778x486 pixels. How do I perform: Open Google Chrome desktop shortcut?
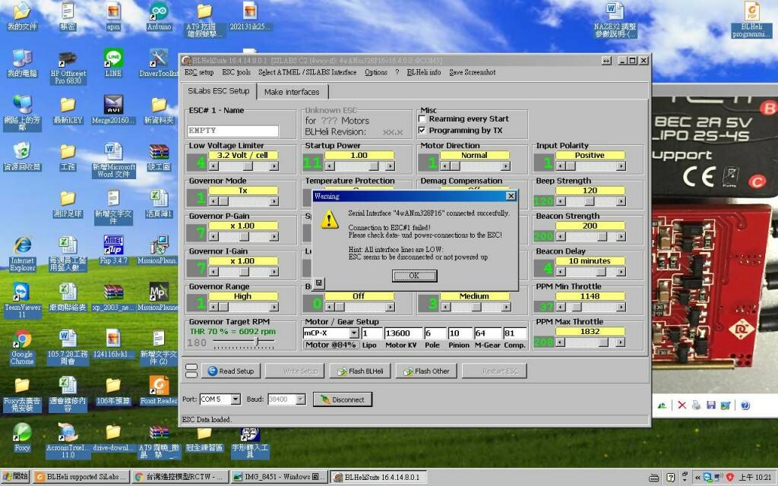point(22,347)
